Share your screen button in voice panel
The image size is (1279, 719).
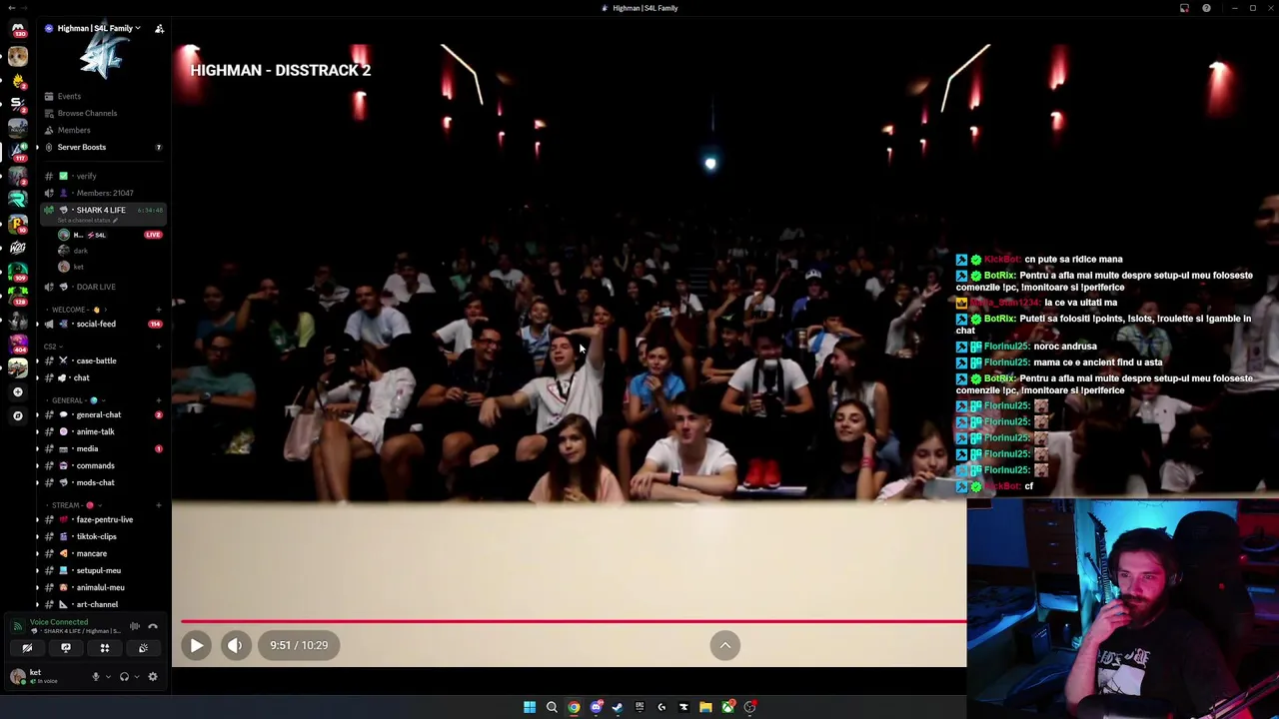pos(66,648)
